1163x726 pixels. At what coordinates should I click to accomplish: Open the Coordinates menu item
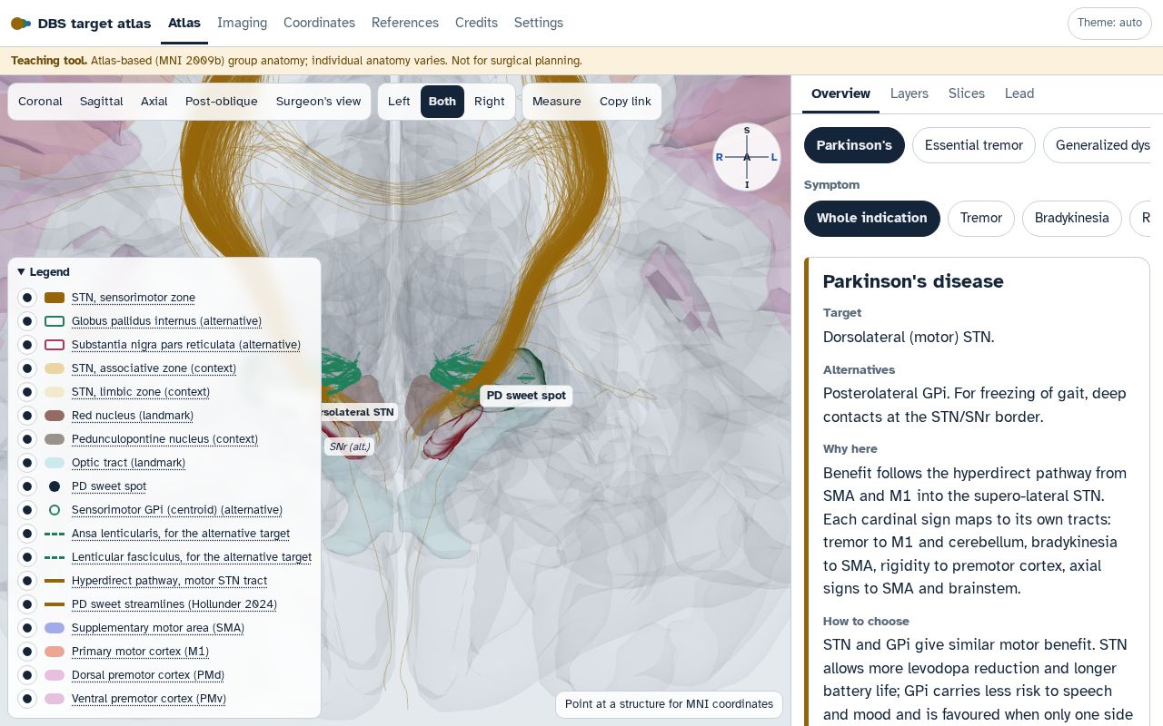319,23
